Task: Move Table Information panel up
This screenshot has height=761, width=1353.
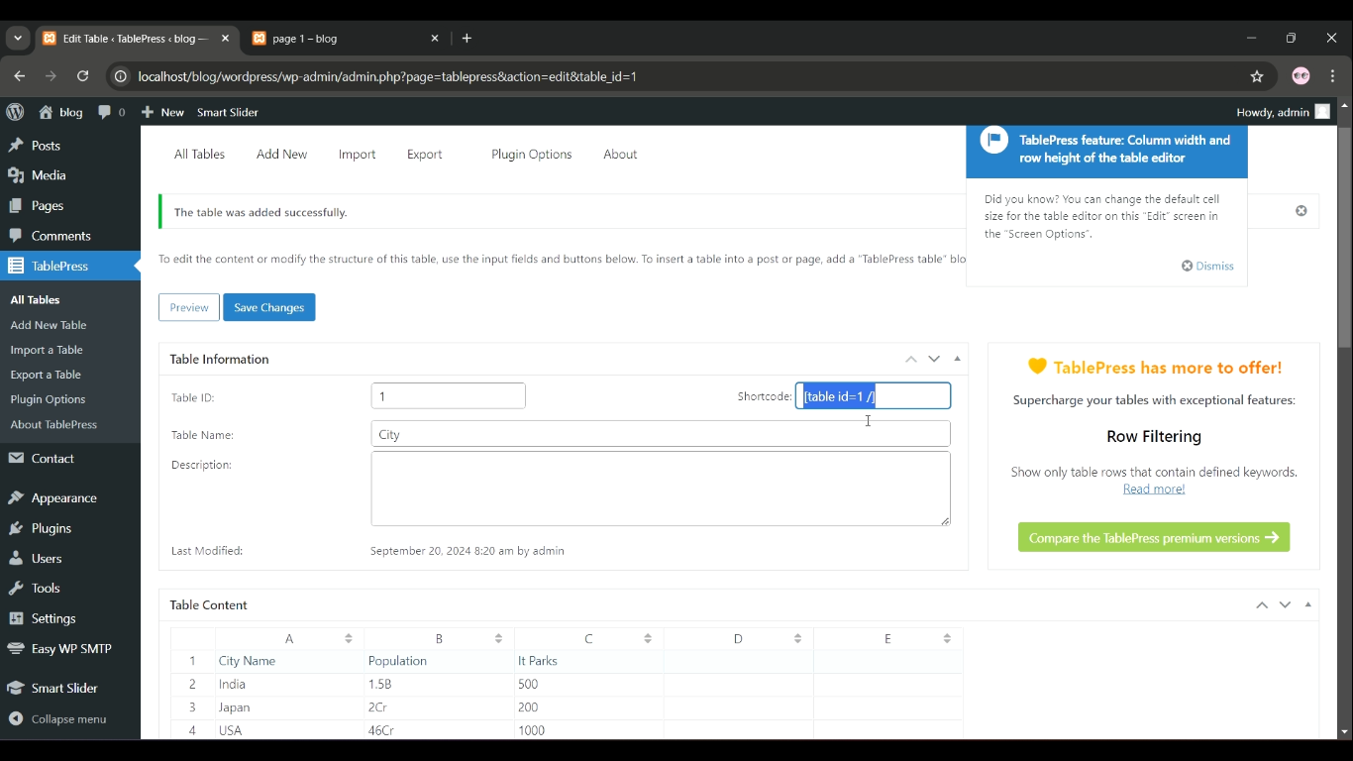Action: 911,359
